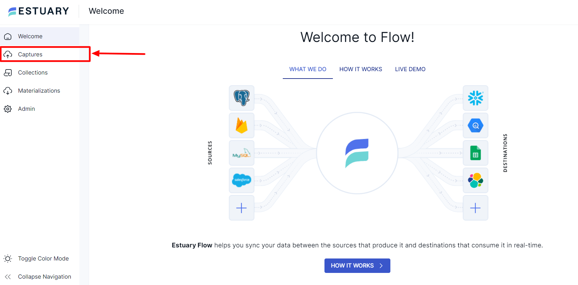Click the sun icon for color mode
Screen dimensions: 578x285
8,258
